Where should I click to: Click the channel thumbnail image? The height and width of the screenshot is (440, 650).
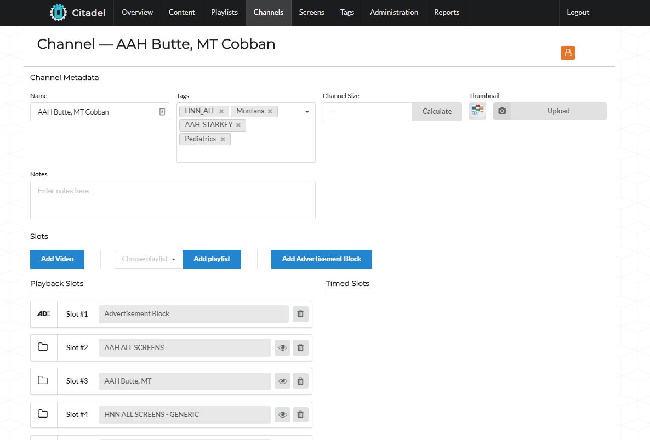[478, 111]
